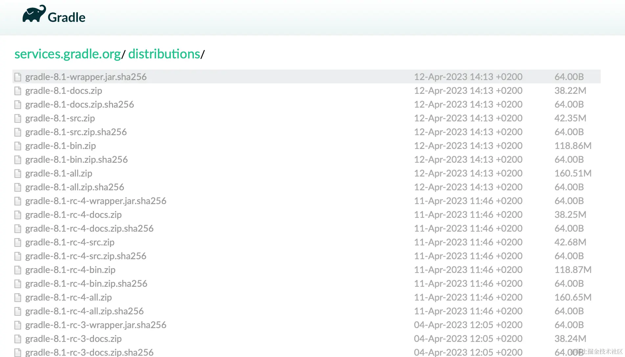Open gradle-8.1-rc-4-all.zip.sha256 link
Viewport: 625px width, 357px height.
coord(84,311)
